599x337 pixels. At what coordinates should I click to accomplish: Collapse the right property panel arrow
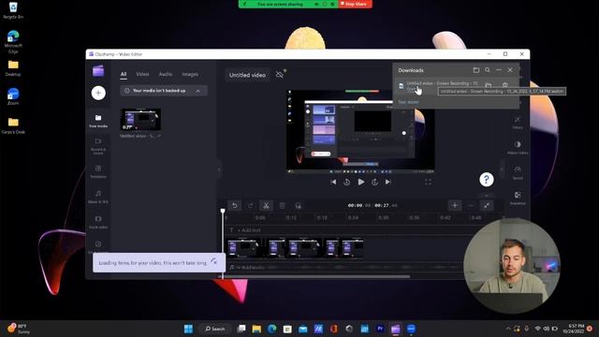click(503, 169)
